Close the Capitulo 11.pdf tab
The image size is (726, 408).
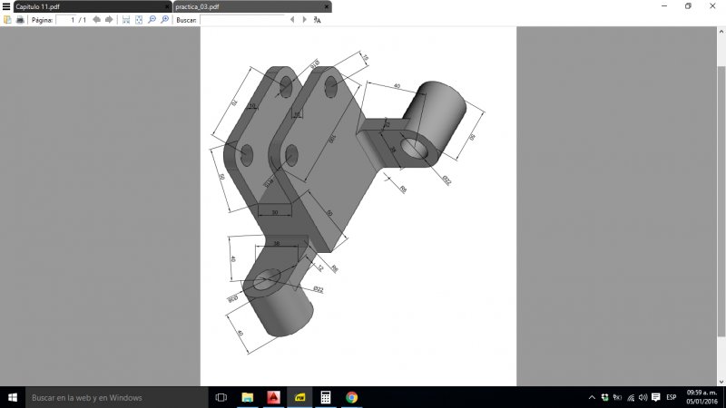tap(166, 6)
